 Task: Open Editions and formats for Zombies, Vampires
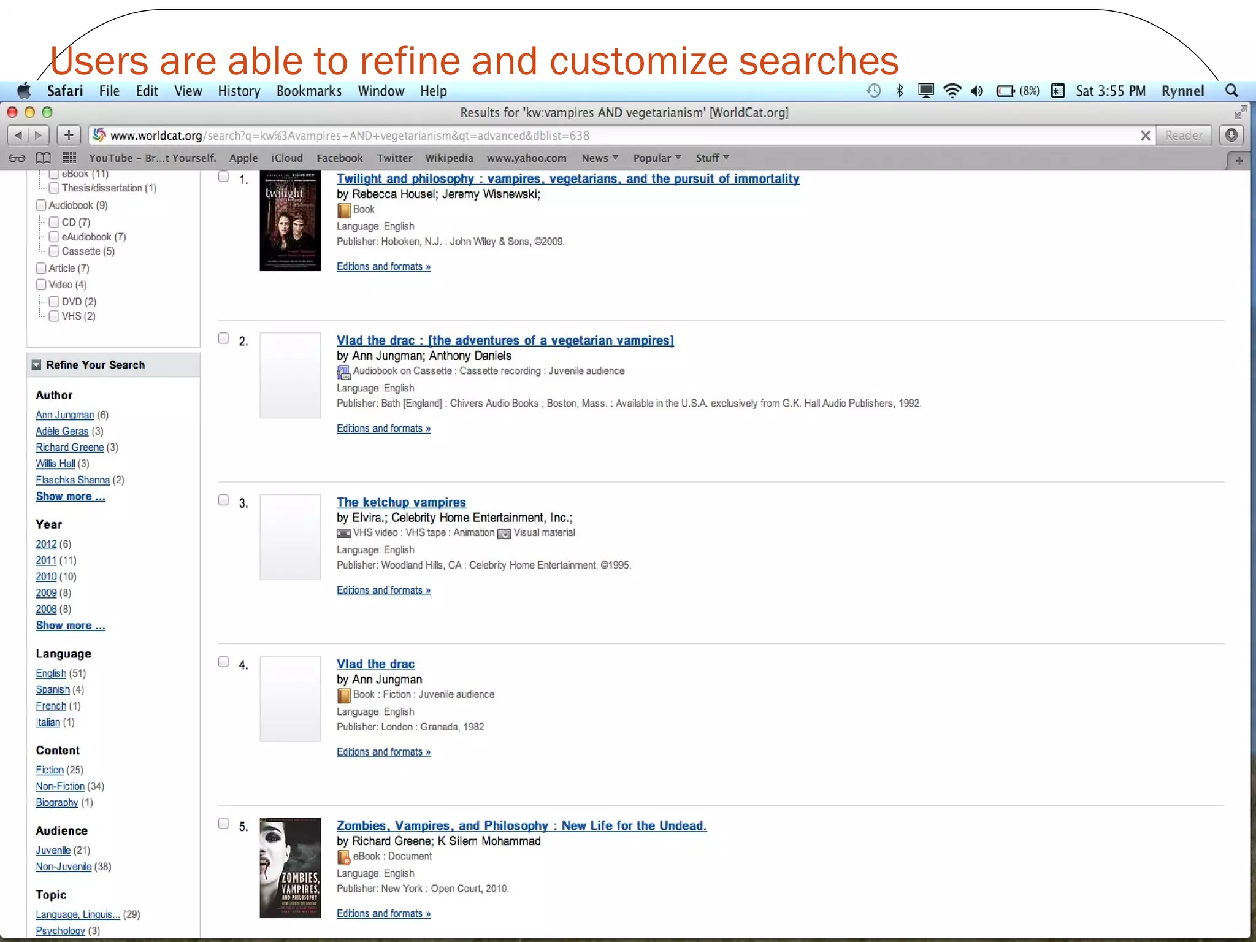(x=383, y=914)
